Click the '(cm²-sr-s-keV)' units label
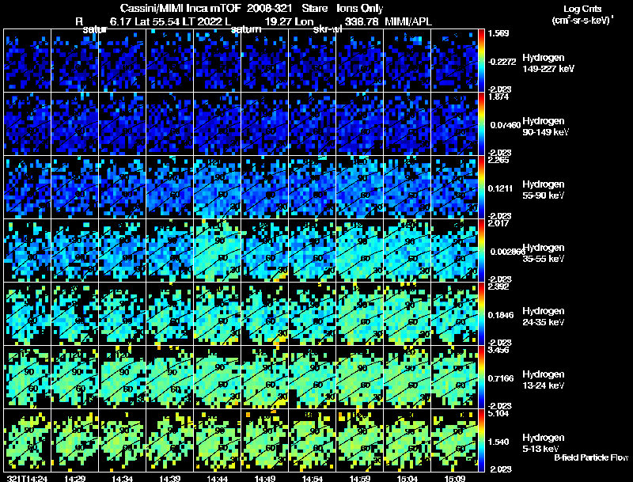The width and height of the screenshot is (633, 482). pos(582,21)
